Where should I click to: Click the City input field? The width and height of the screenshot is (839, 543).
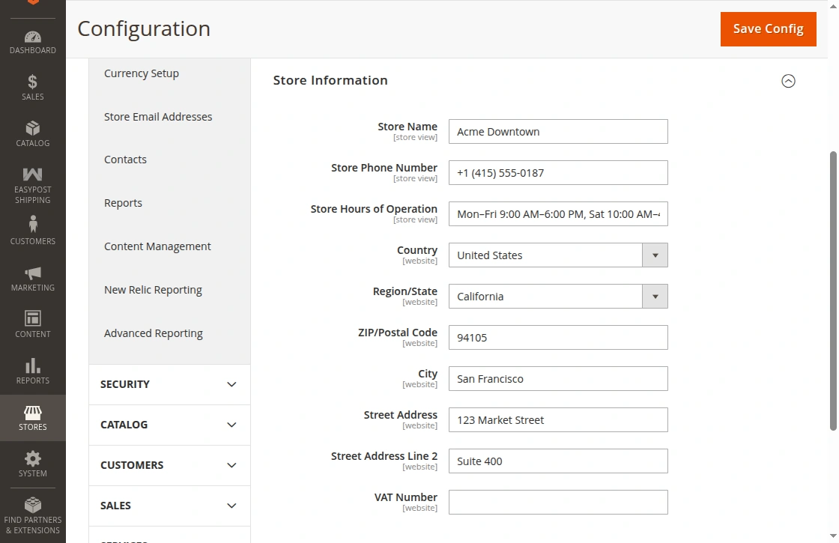(558, 379)
